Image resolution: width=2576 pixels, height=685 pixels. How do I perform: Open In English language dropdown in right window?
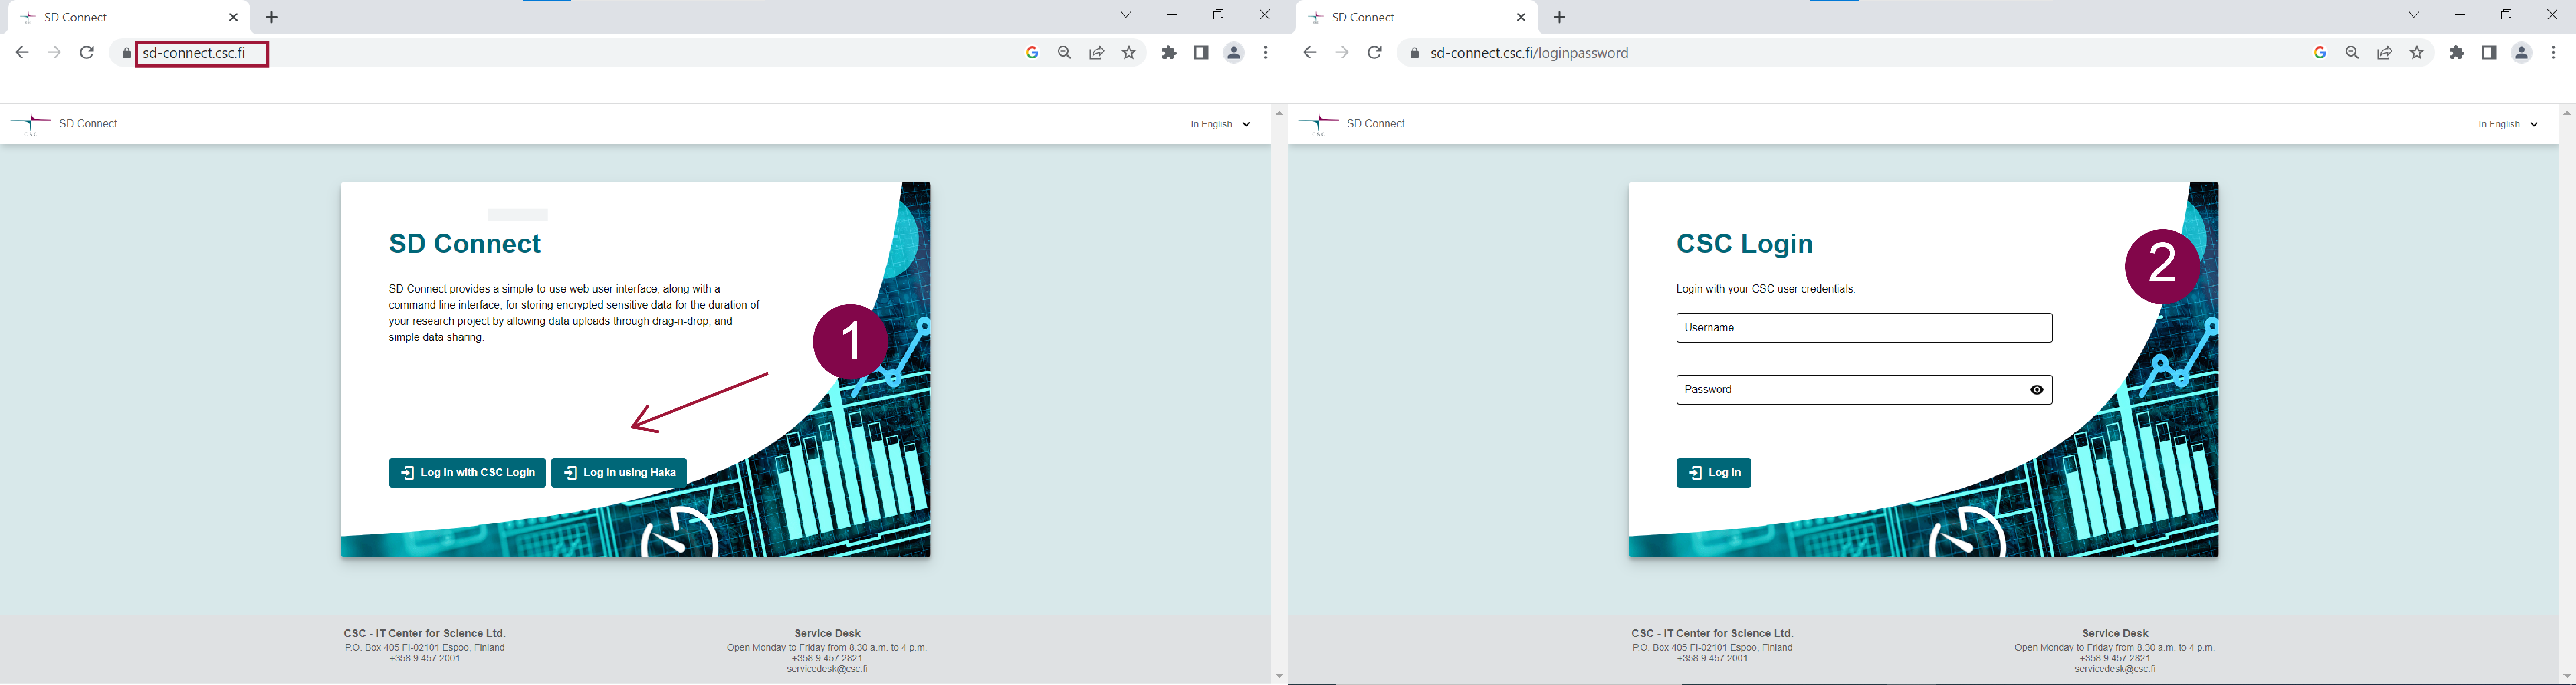tap(2508, 125)
